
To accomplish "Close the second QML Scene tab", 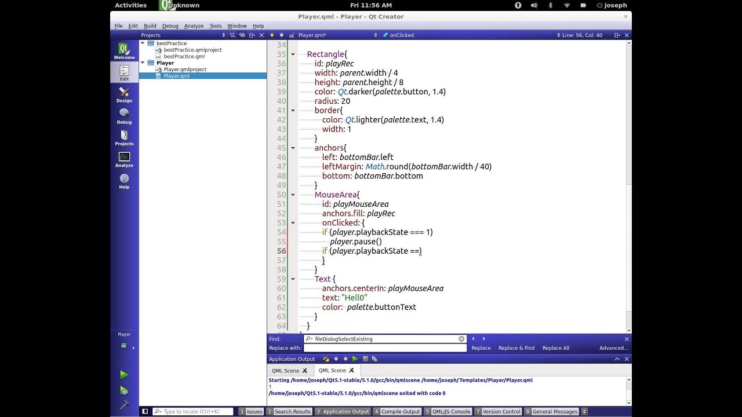I will pyautogui.click(x=351, y=371).
